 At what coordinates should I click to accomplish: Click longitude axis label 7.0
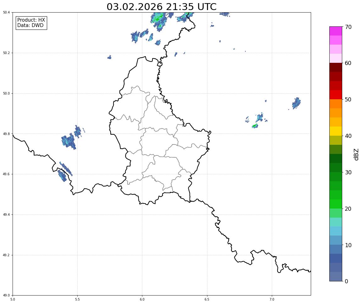click(x=272, y=299)
